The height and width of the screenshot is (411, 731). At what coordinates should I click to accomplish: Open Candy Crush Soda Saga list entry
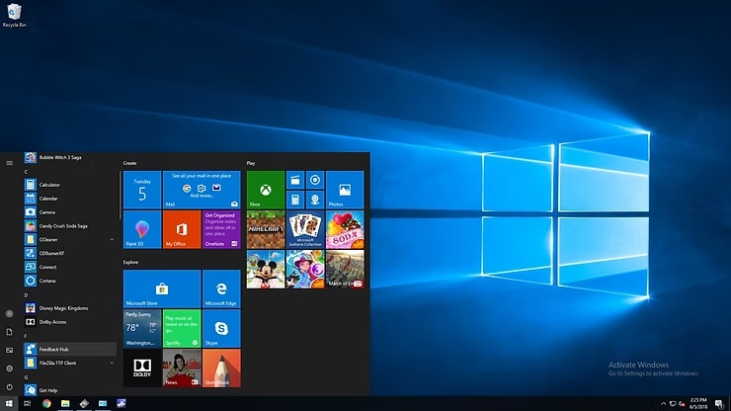point(70,226)
